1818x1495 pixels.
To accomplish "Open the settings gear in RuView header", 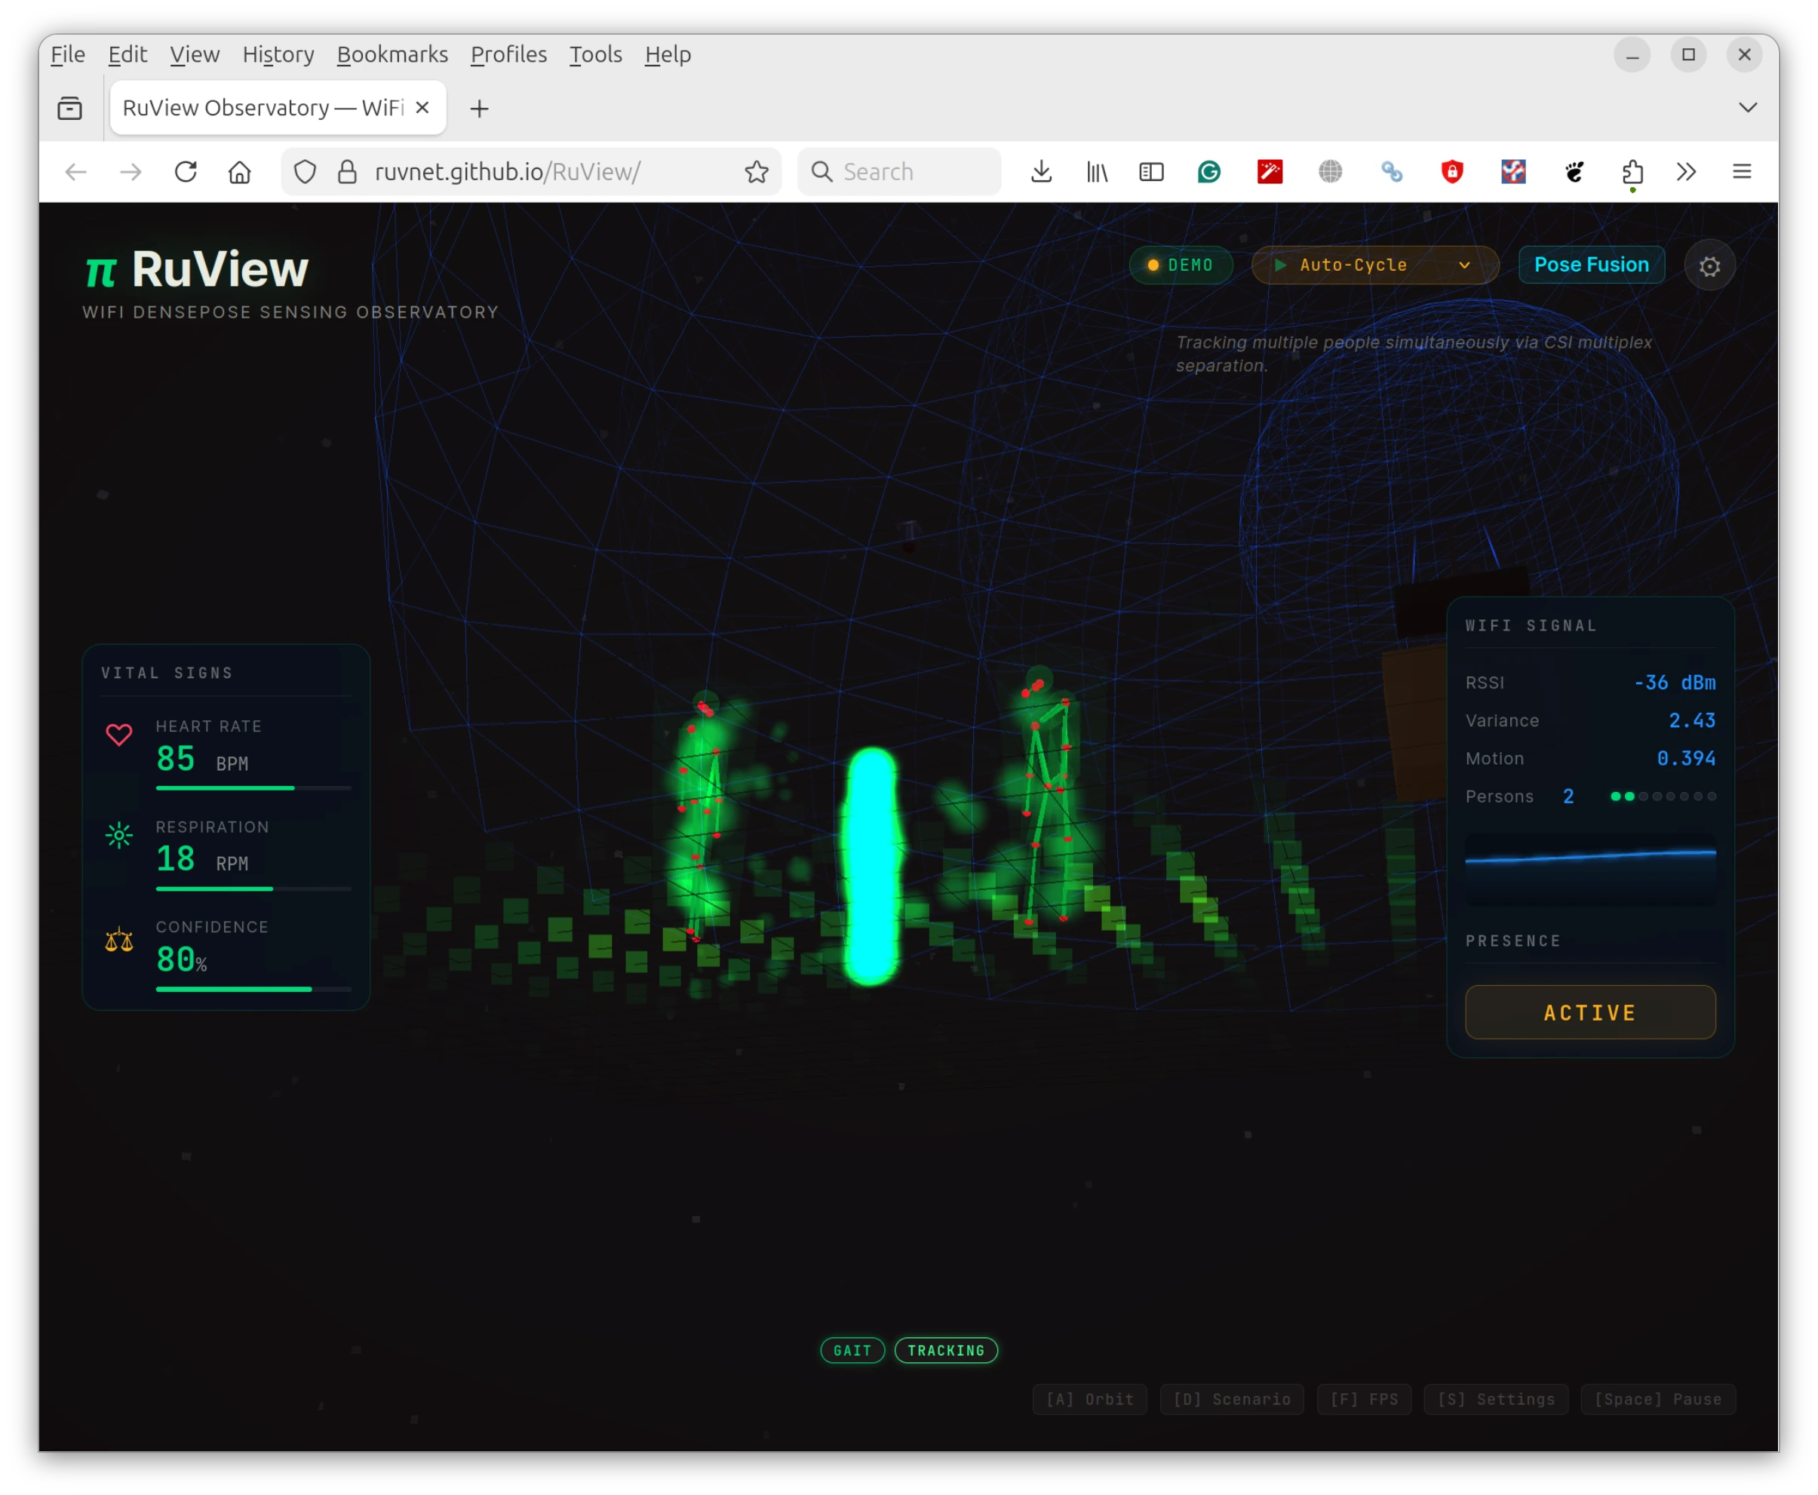I will coord(1709,266).
